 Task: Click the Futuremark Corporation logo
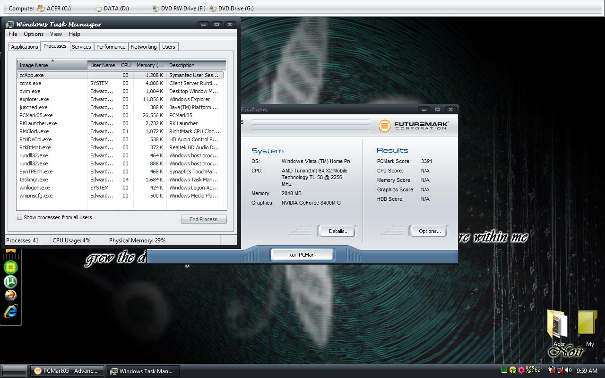tap(414, 126)
